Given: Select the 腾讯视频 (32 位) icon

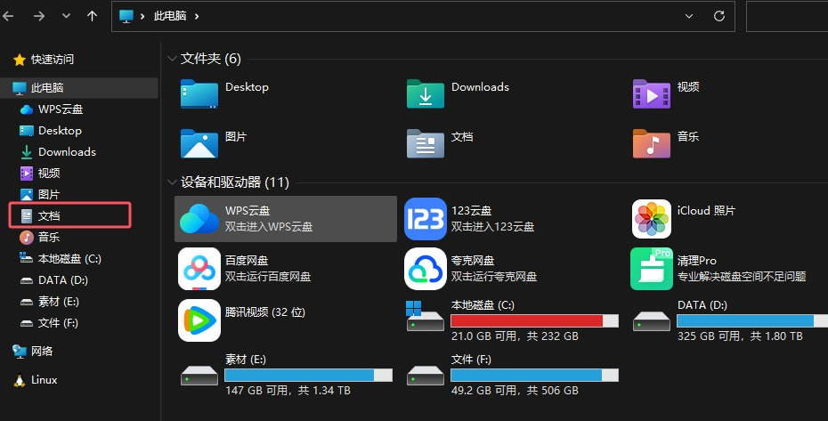Looking at the screenshot, I should click(x=199, y=320).
